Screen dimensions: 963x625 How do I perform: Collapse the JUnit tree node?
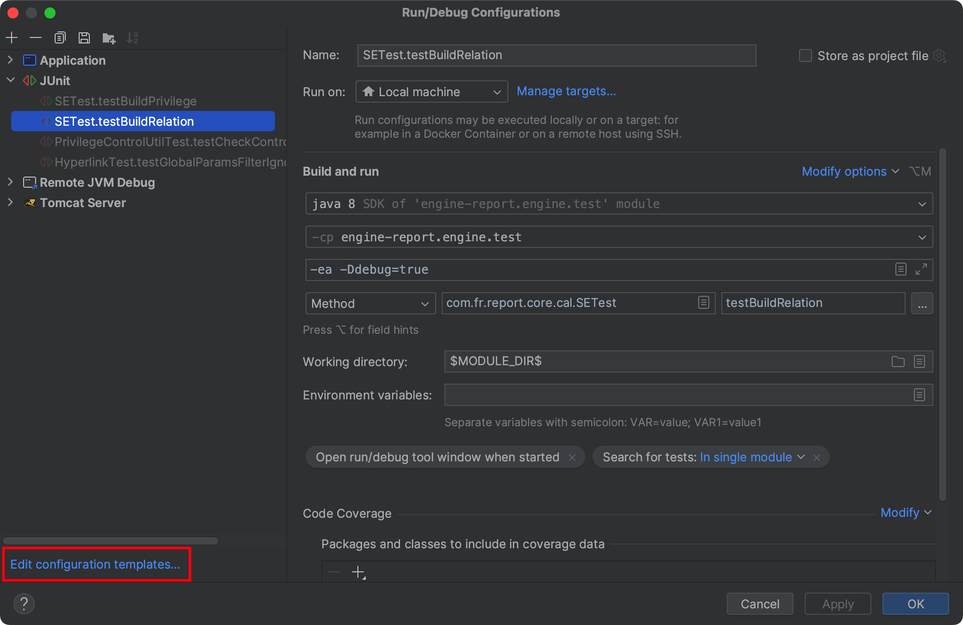(x=11, y=80)
